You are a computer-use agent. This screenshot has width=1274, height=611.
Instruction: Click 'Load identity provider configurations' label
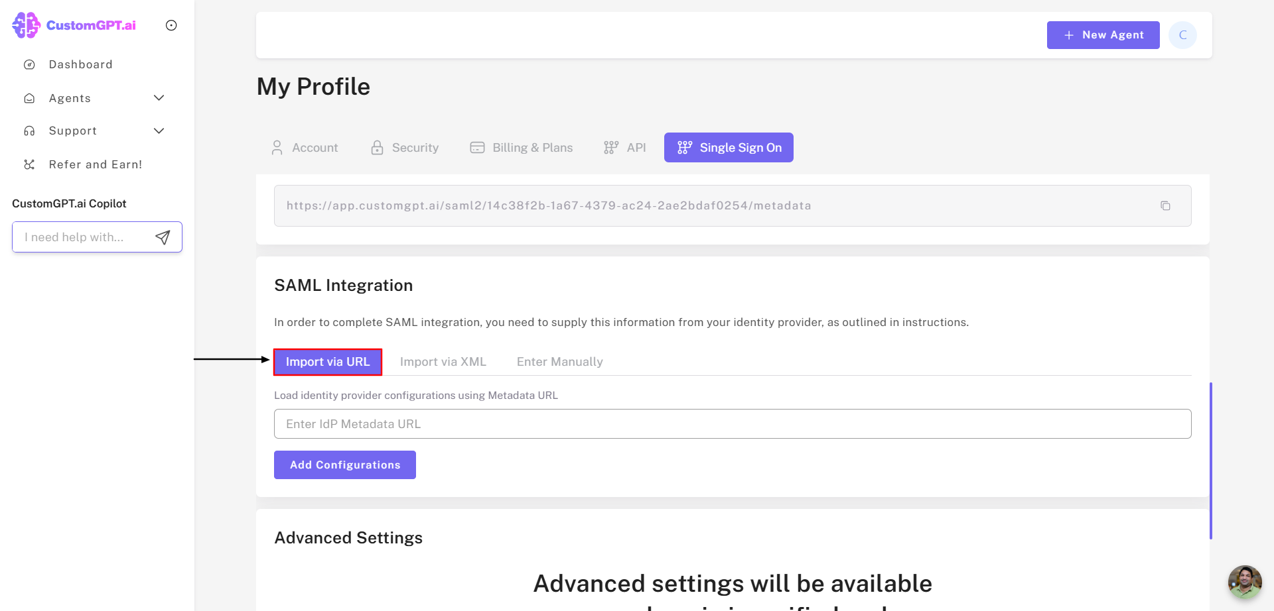coord(416,396)
